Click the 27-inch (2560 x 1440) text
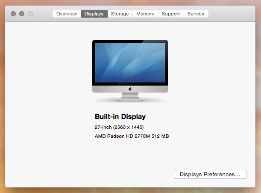261x193 pixels. pos(119,127)
